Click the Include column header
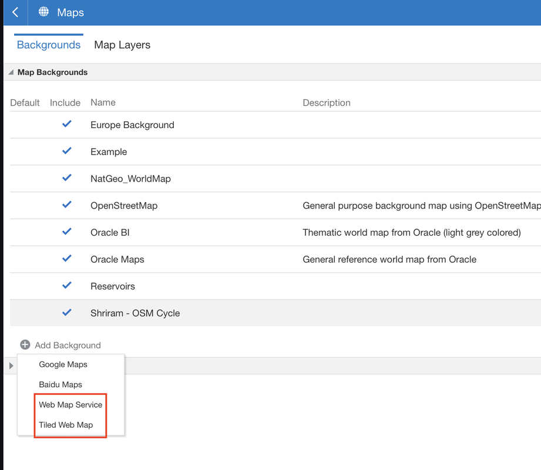 pyautogui.click(x=65, y=103)
